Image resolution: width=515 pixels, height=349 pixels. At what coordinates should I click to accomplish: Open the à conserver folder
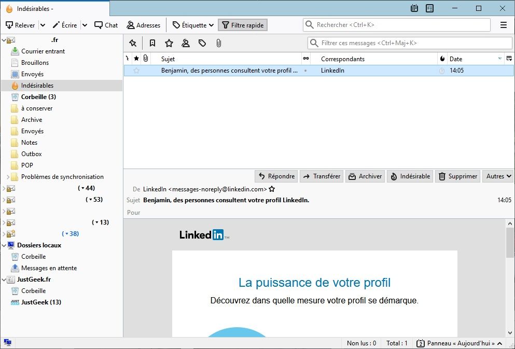[x=37, y=108]
